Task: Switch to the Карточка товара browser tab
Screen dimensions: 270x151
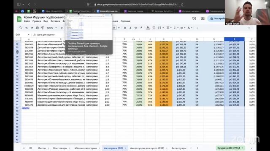Action: (x=134, y=11)
